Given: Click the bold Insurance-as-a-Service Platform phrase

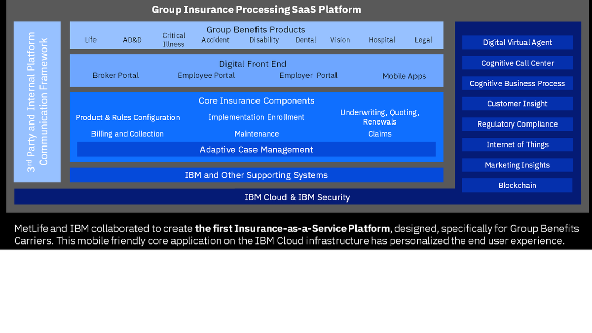Looking at the screenshot, I should pyautogui.click(x=293, y=229).
